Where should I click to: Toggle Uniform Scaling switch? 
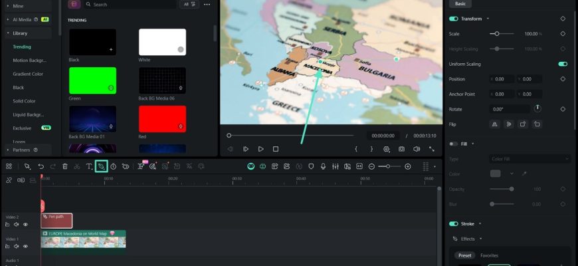[563, 65]
